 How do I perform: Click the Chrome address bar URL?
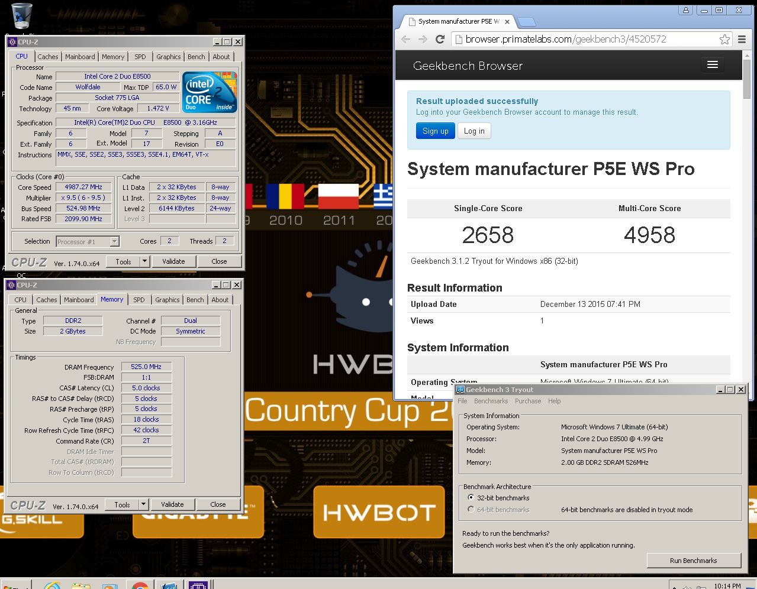tap(566, 39)
